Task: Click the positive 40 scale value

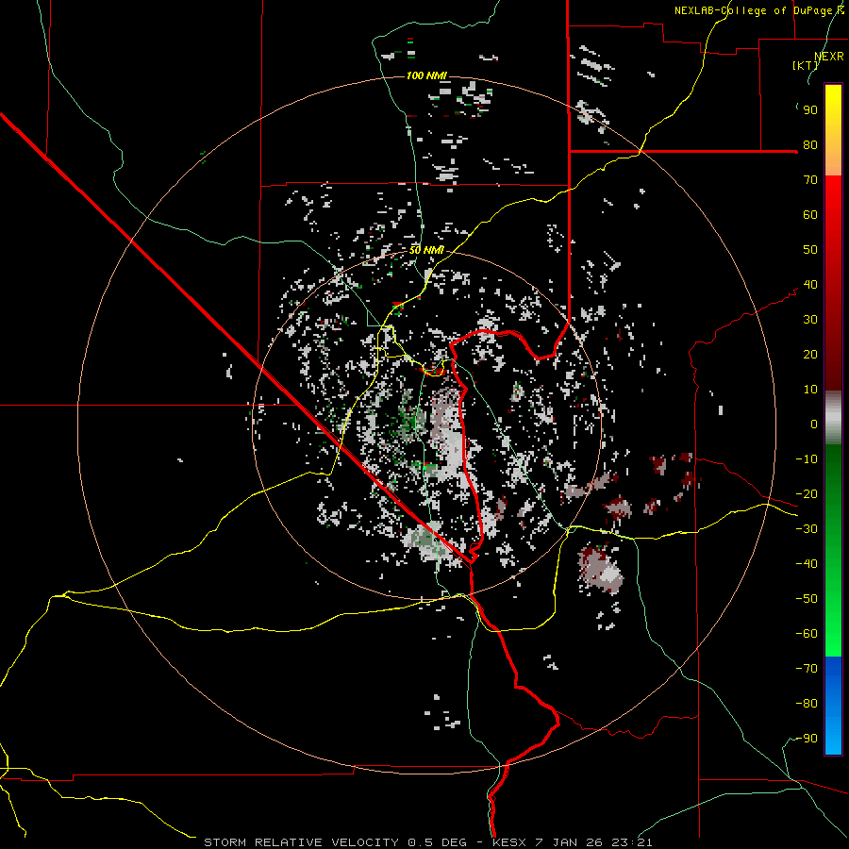Action: [x=810, y=284]
